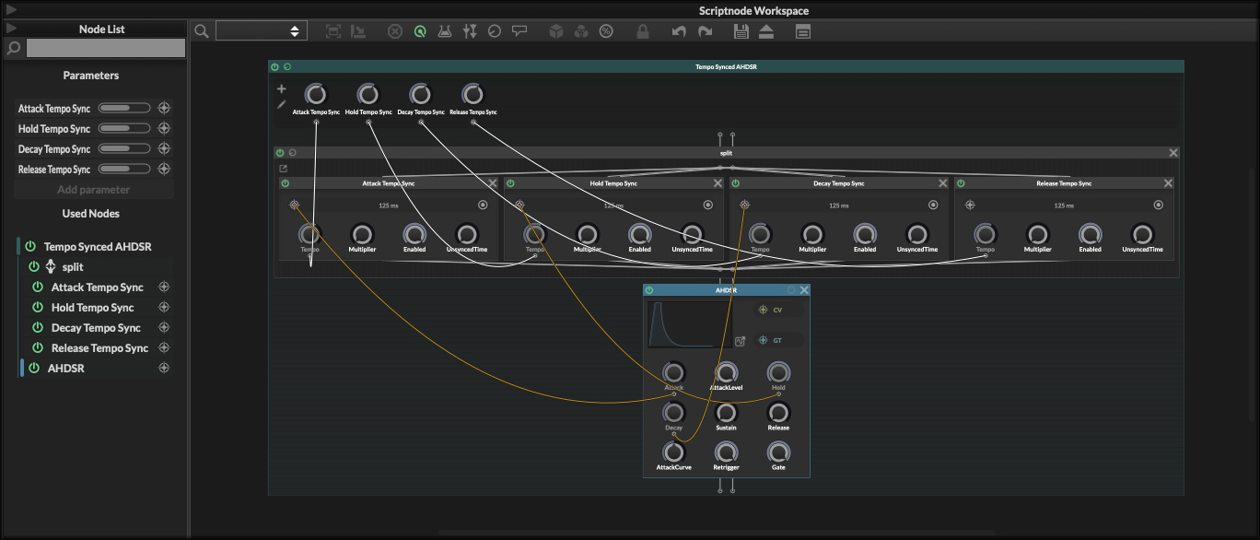The width and height of the screenshot is (1260, 540).
Task: Click the top-left title bar play triangle
Action: pyautogui.click(x=11, y=9)
